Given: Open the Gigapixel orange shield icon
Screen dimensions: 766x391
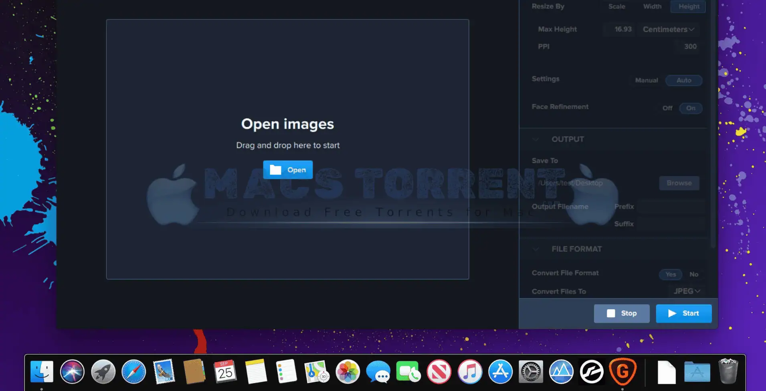Looking at the screenshot, I should (x=623, y=372).
